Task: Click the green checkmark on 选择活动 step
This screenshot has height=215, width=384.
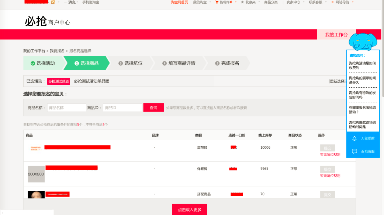Action: [x=33, y=63]
